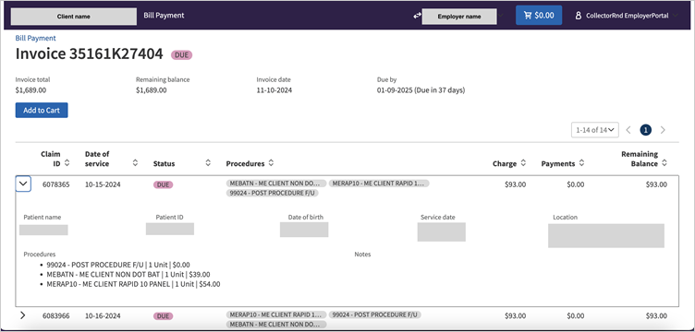Screen dimensions: 695x332
Task: Click the user profile icon for CollectorRnd
Action: coord(578,16)
